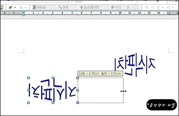The height and width of the screenshot is (116, 179).
Task: Open the 대표 language dropdown
Action: [x=67, y=7]
